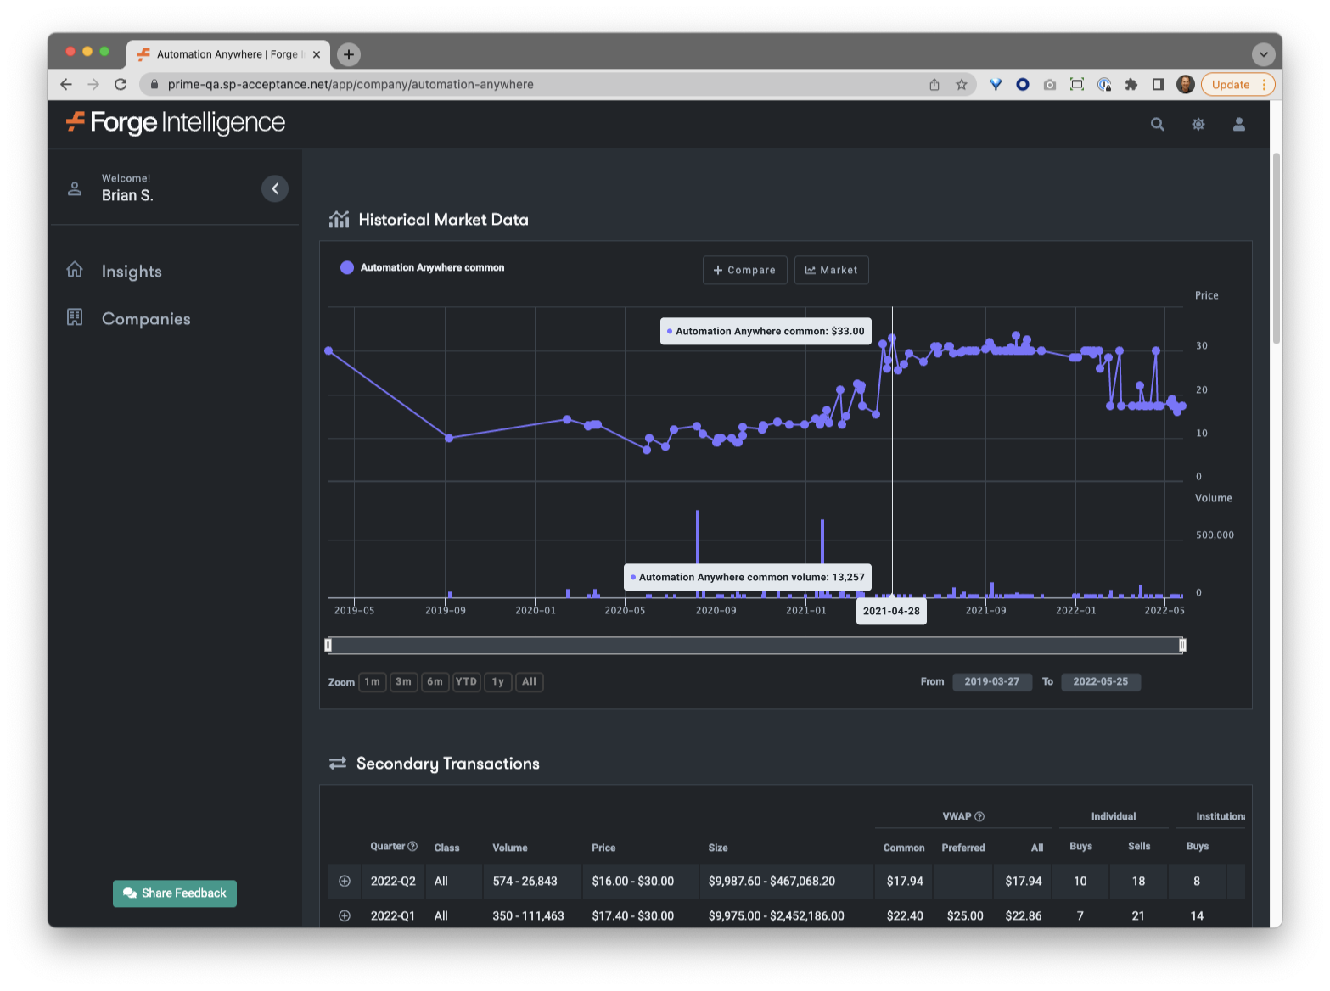The height and width of the screenshot is (991, 1330).
Task: Expand the 2022-Q2 transaction row
Action: pos(345,881)
